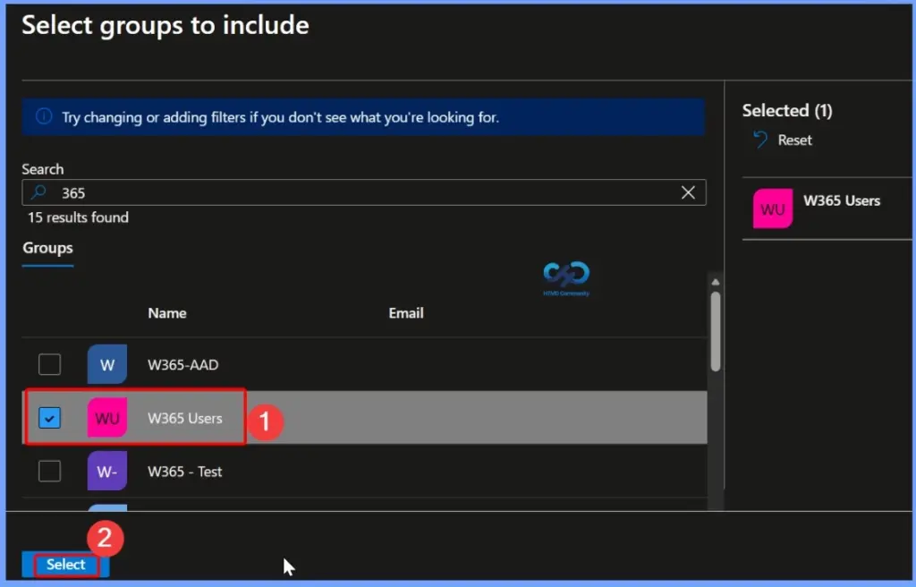Check the W365 - Test checkbox
916x587 pixels.
click(x=50, y=471)
